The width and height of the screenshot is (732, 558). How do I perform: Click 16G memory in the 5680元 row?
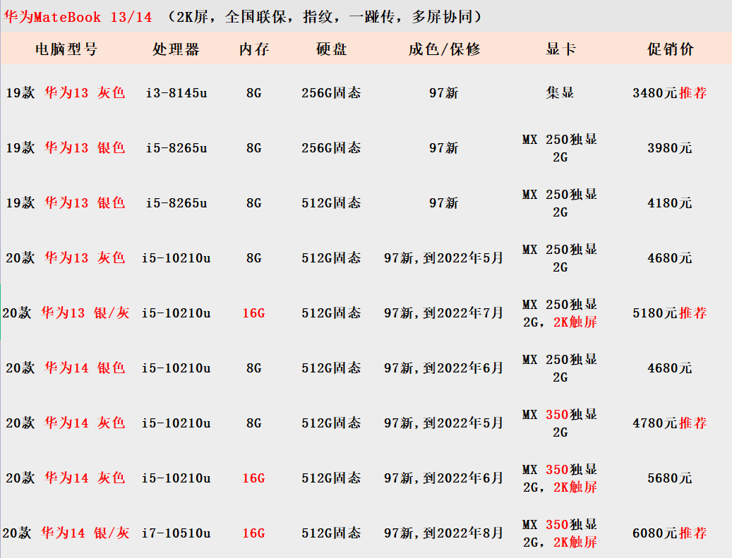(253, 478)
